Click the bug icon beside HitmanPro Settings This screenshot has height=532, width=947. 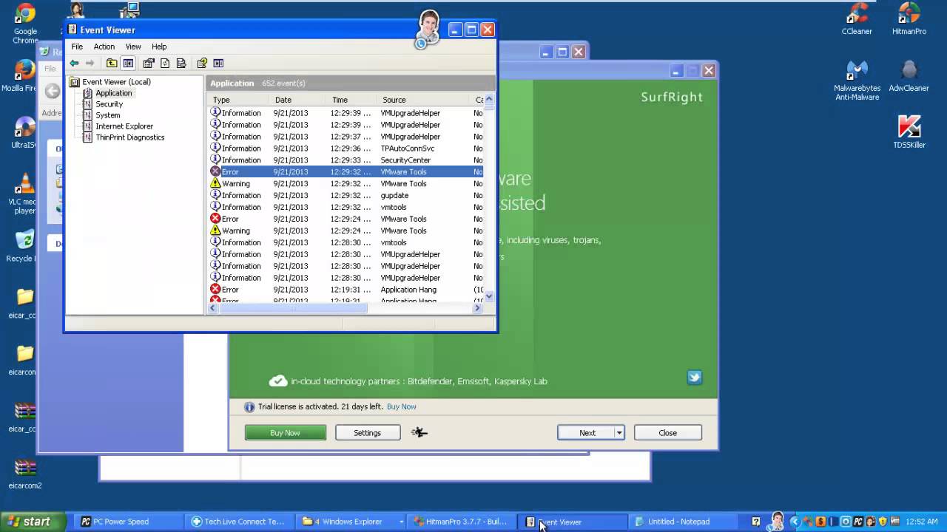(419, 432)
